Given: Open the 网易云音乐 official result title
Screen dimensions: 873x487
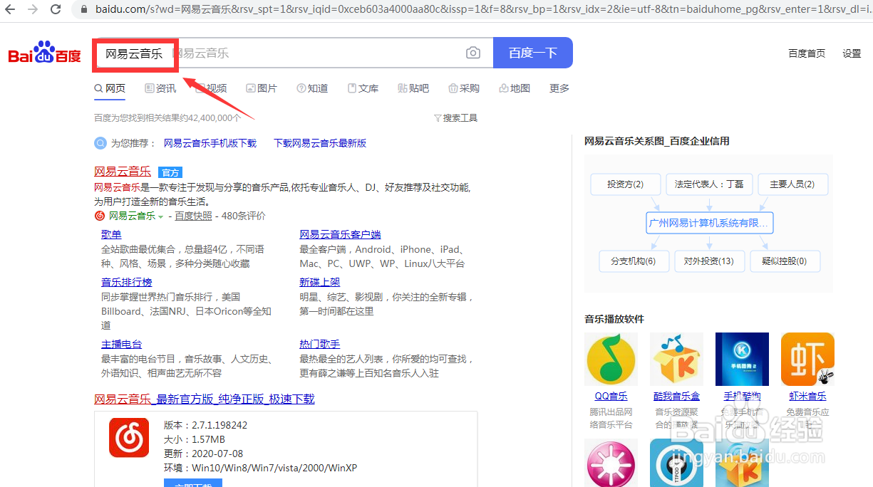Looking at the screenshot, I should tap(123, 172).
